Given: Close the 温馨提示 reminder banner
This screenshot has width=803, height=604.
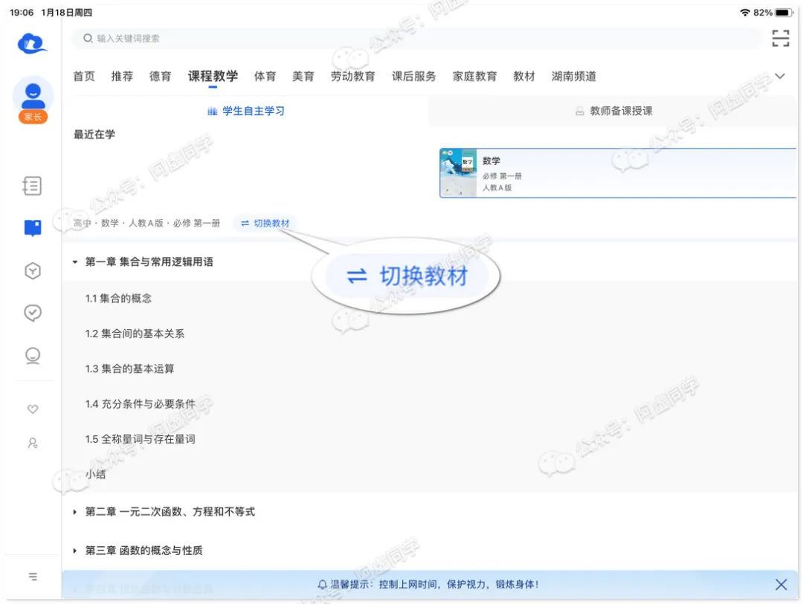Looking at the screenshot, I should 781,585.
